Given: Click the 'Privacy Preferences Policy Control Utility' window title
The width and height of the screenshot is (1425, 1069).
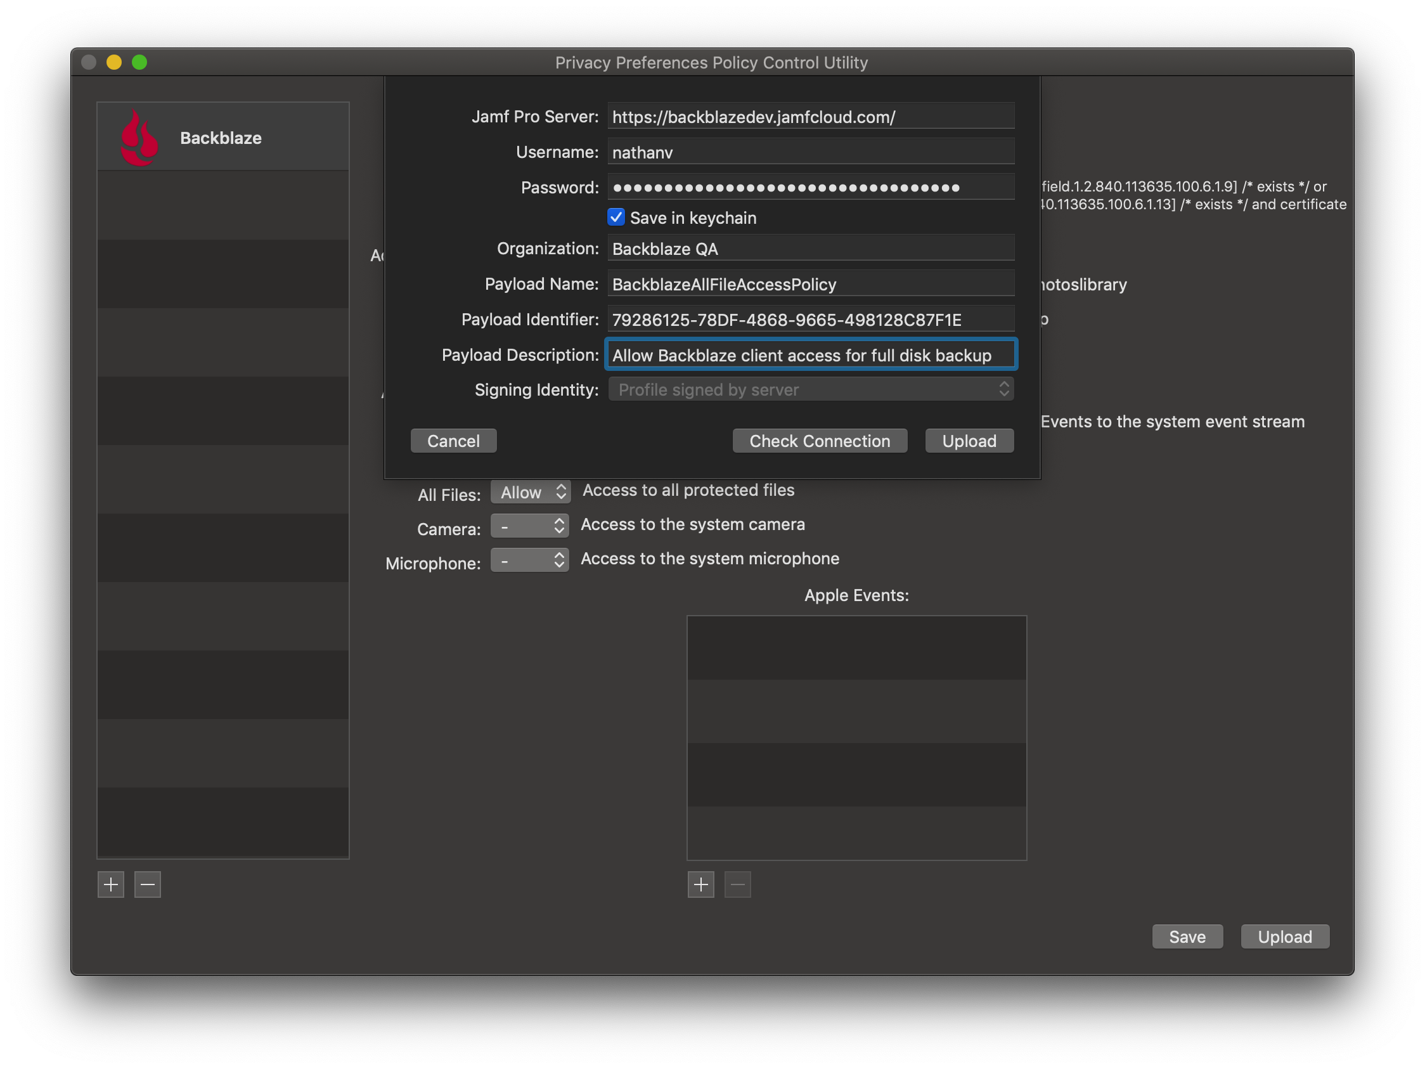Looking at the screenshot, I should point(711,63).
